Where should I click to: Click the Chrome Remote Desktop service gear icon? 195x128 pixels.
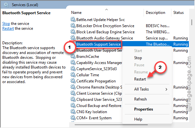pyautogui.click(x=73, y=87)
